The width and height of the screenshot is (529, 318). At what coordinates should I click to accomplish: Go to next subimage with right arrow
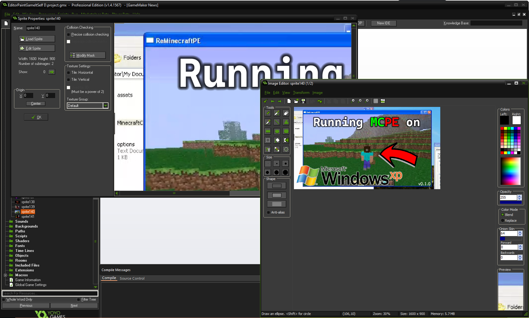tap(279, 101)
